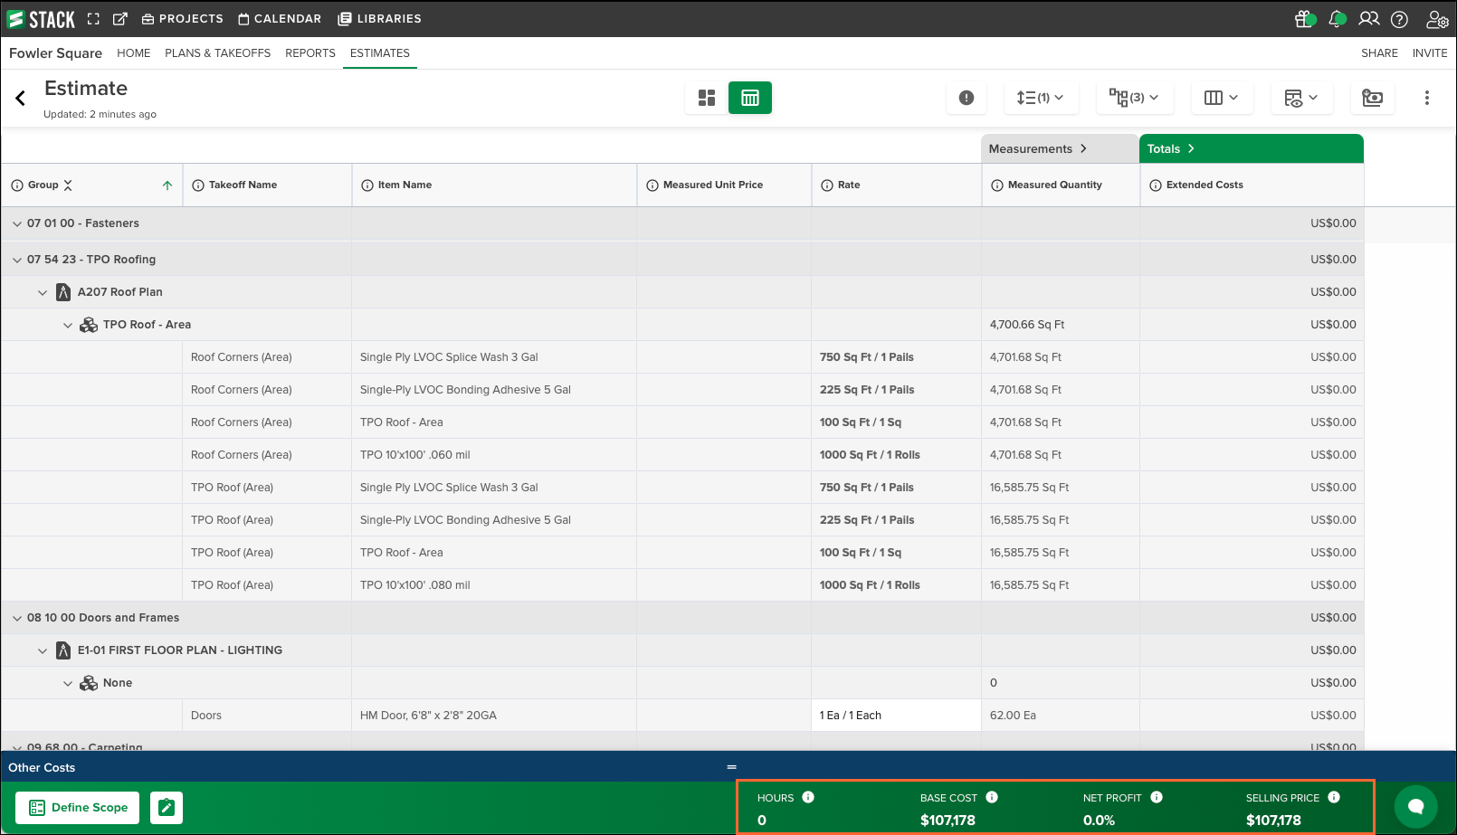Click the what's new gift icon
1457x835 pixels.
coord(1304,18)
